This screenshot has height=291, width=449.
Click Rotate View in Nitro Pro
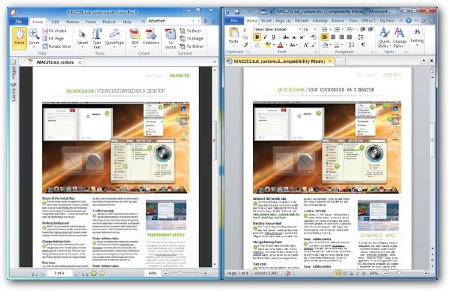57,46
